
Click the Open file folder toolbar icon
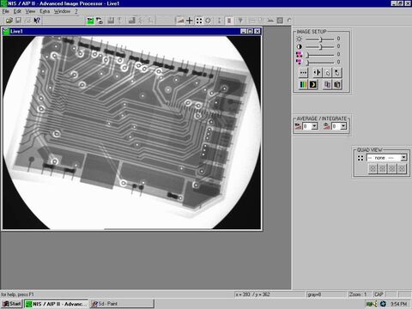(9, 21)
